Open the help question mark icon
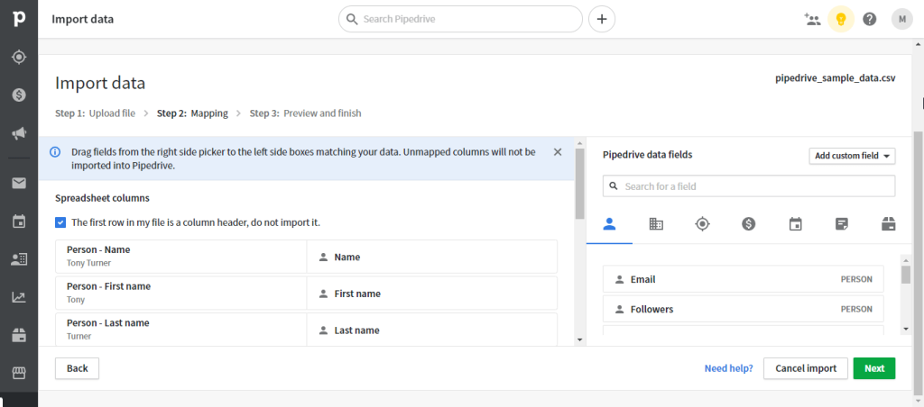 coord(869,19)
